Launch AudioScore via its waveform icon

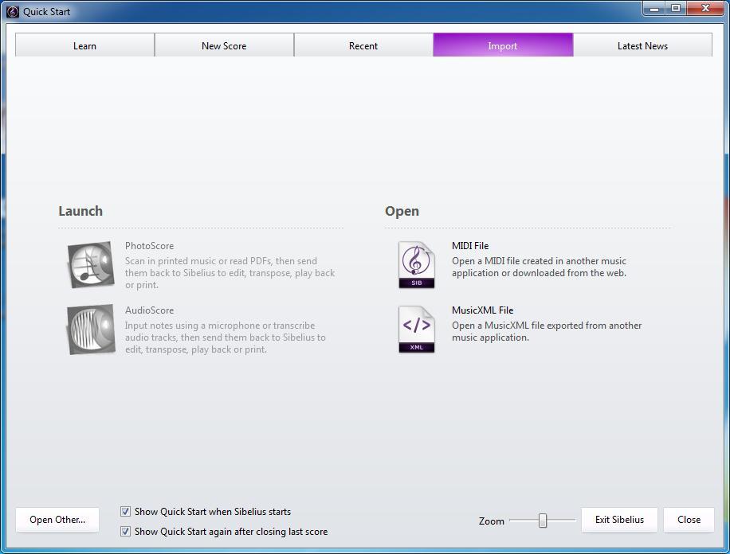coord(91,330)
